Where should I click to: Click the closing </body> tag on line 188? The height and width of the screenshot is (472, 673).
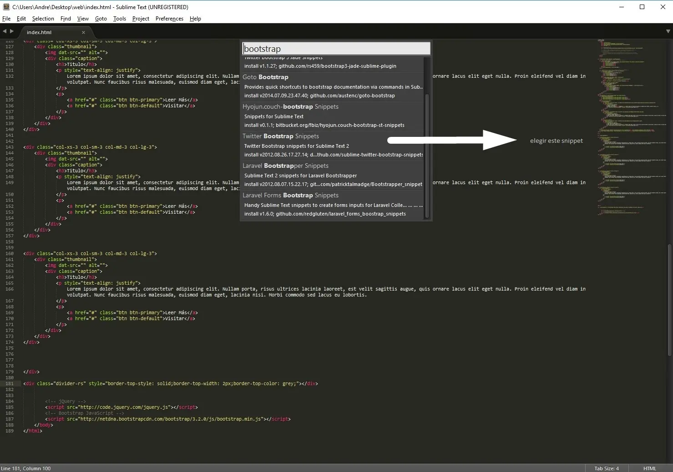point(44,425)
